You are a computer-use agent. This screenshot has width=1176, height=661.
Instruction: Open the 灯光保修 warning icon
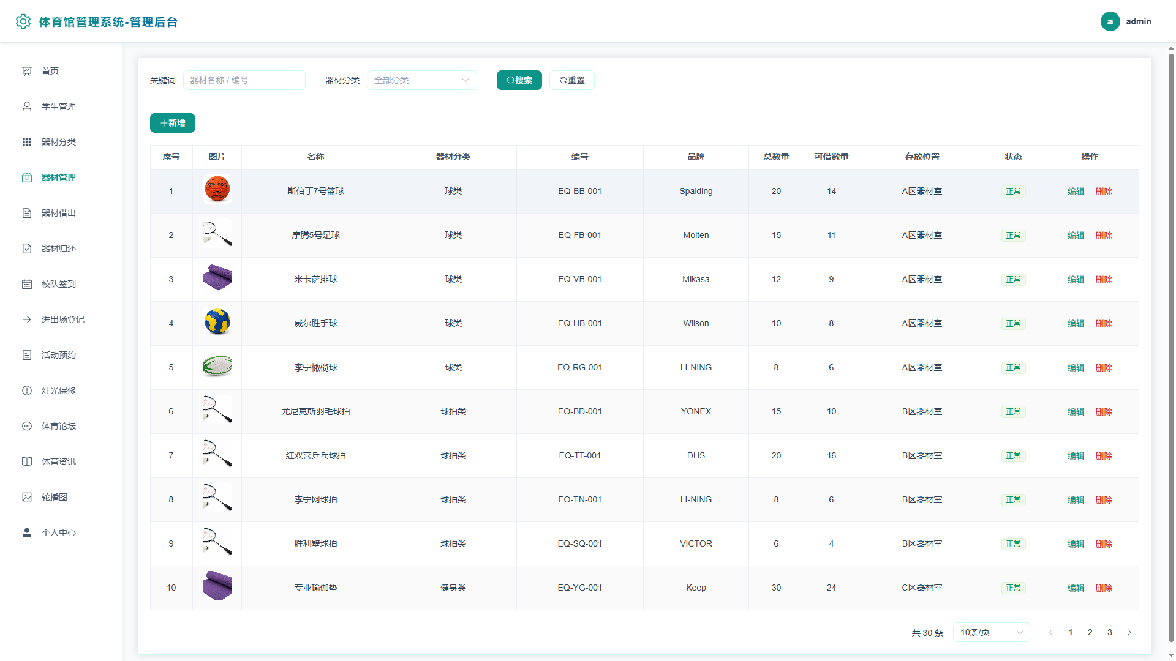27,390
